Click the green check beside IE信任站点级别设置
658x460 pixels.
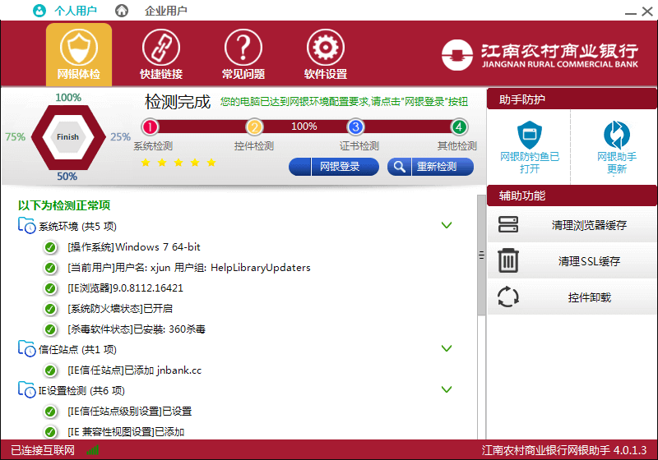pos(50,412)
